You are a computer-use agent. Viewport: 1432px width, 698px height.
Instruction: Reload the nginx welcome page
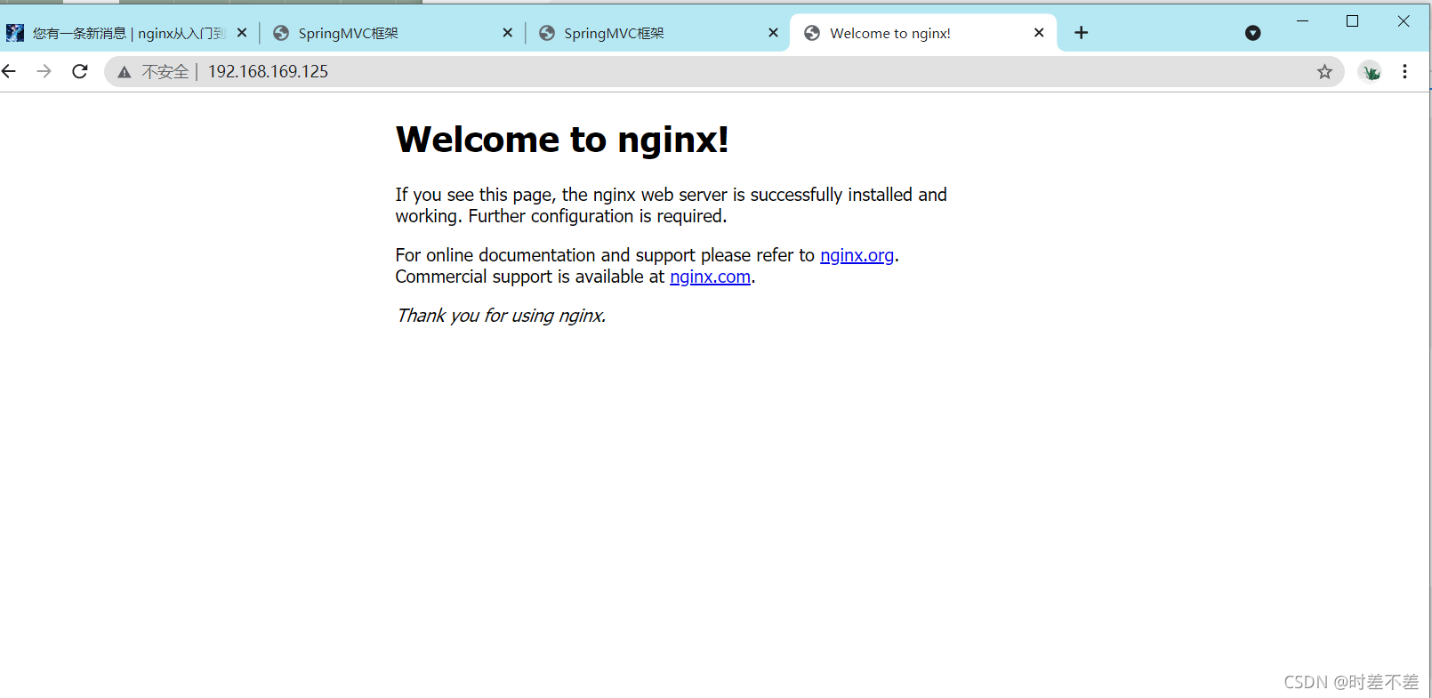[x=80, y=71]
